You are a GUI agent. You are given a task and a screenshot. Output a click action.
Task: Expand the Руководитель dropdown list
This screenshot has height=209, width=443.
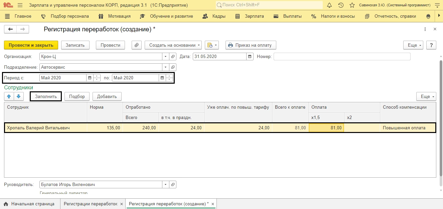(166, 184)
